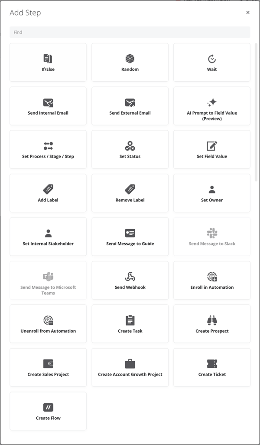Choose the Add Label step card
Viewport: 260px width, 445px height.
(48, 193)
